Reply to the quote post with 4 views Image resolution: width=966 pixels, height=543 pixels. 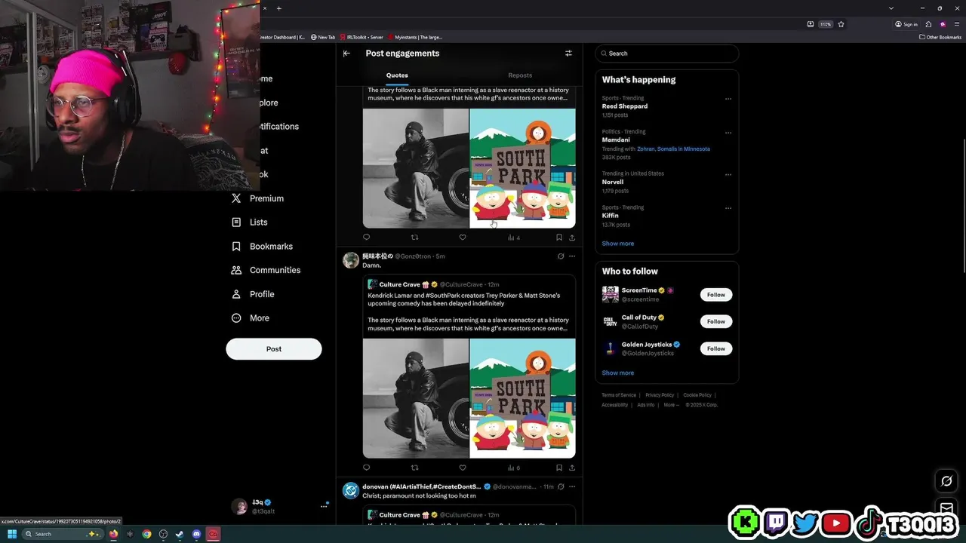367,238
